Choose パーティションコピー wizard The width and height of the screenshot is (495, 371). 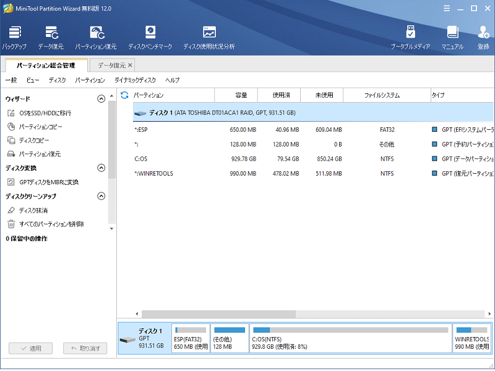tap(35, 127)
